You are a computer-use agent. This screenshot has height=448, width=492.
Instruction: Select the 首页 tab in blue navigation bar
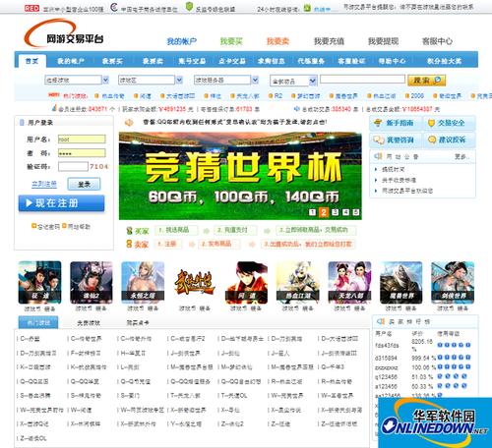31,61
